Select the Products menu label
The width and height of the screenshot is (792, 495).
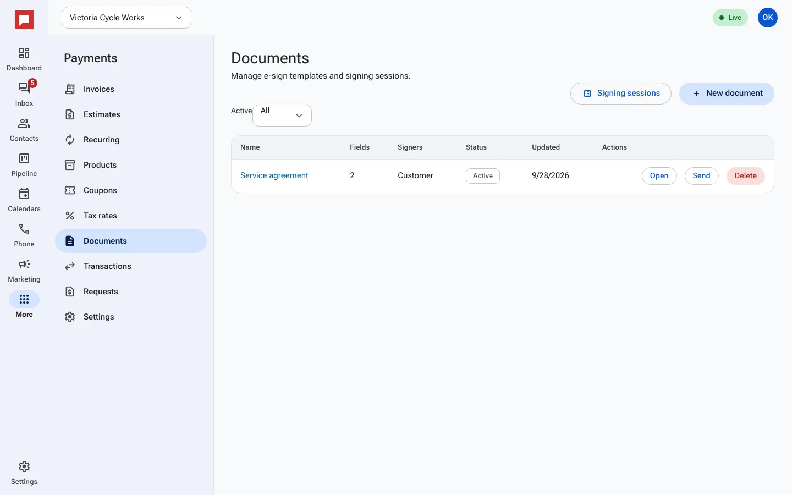tap(100, 165)
